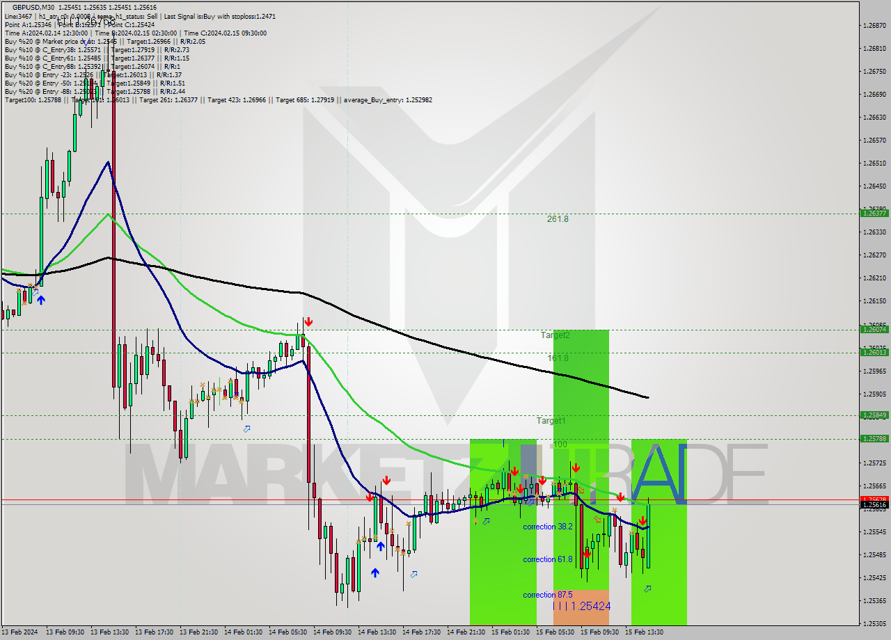Click the 'R/R:2.05' value on Market price line
This screenshot has width=891, height=640.
coord(191,41)
